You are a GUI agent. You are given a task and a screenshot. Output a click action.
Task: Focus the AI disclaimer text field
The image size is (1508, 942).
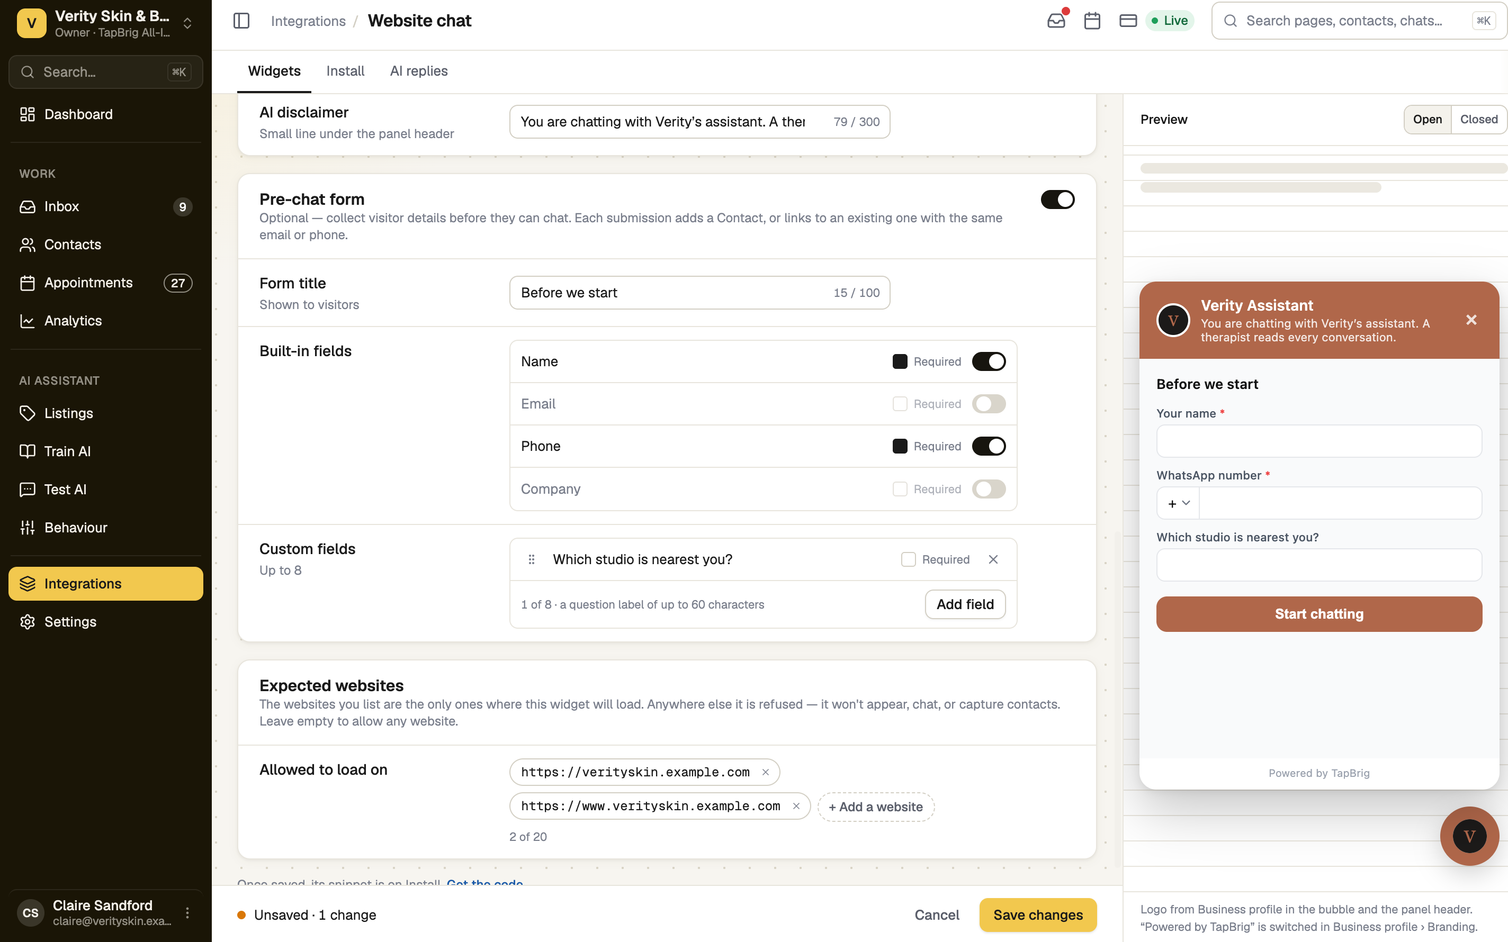click(699, 122)
